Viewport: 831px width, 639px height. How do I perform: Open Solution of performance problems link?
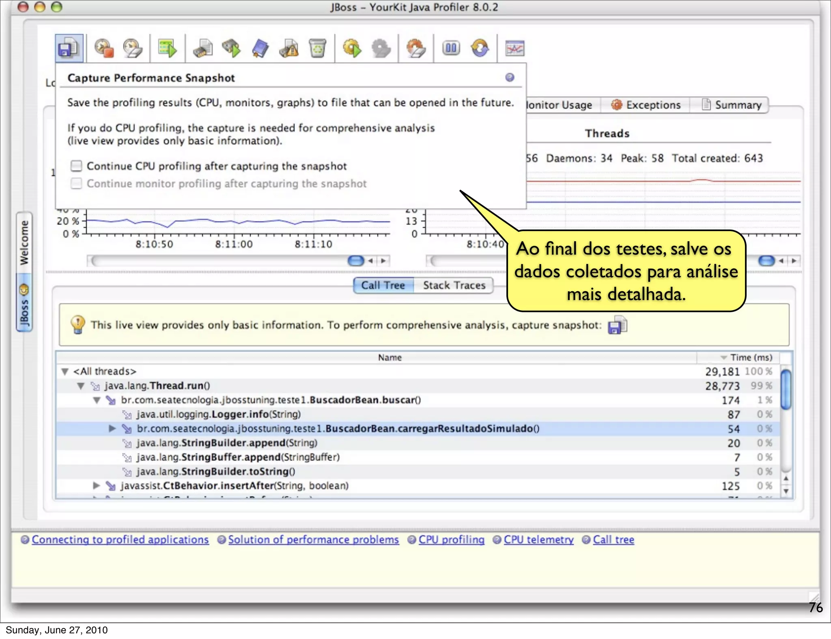[x=313, y=540]
